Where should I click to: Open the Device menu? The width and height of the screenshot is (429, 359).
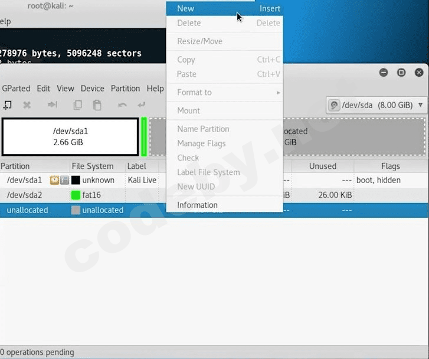click(x=92, y=89)
